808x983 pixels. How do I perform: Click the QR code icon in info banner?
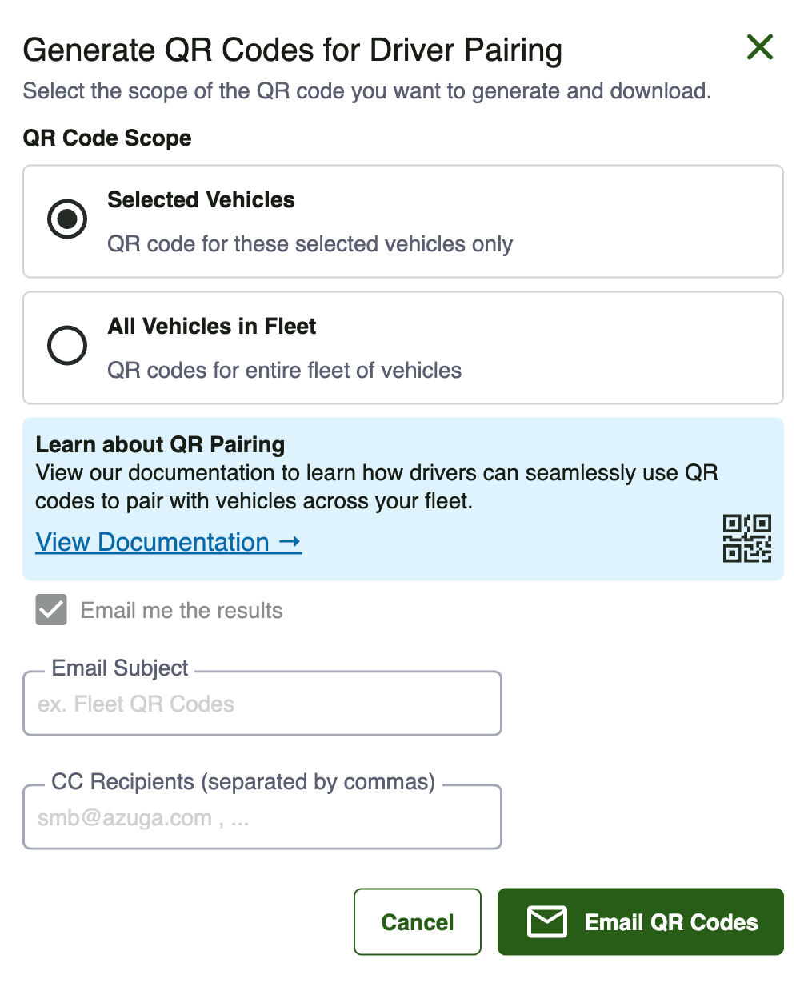(x=747, y=538)
